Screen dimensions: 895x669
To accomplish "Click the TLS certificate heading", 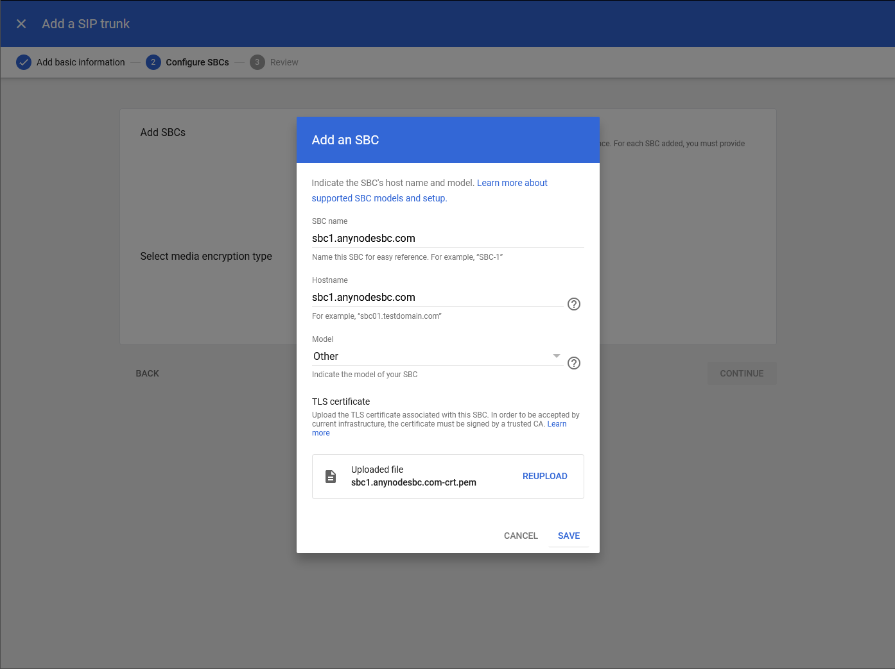I will [341, 402].
